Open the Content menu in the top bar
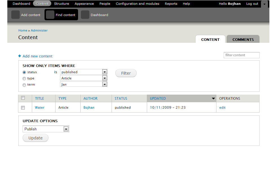 click(42, 4)
